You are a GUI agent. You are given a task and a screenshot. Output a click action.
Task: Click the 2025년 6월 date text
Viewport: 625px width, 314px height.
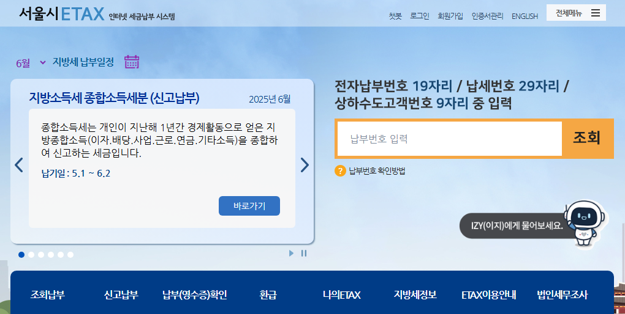tap(270, 99)
